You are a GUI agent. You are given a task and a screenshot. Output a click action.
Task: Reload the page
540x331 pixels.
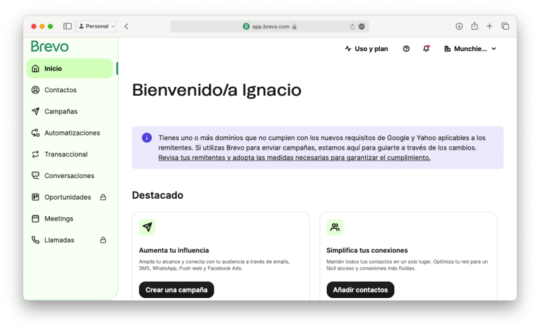[x=352, y=26]
